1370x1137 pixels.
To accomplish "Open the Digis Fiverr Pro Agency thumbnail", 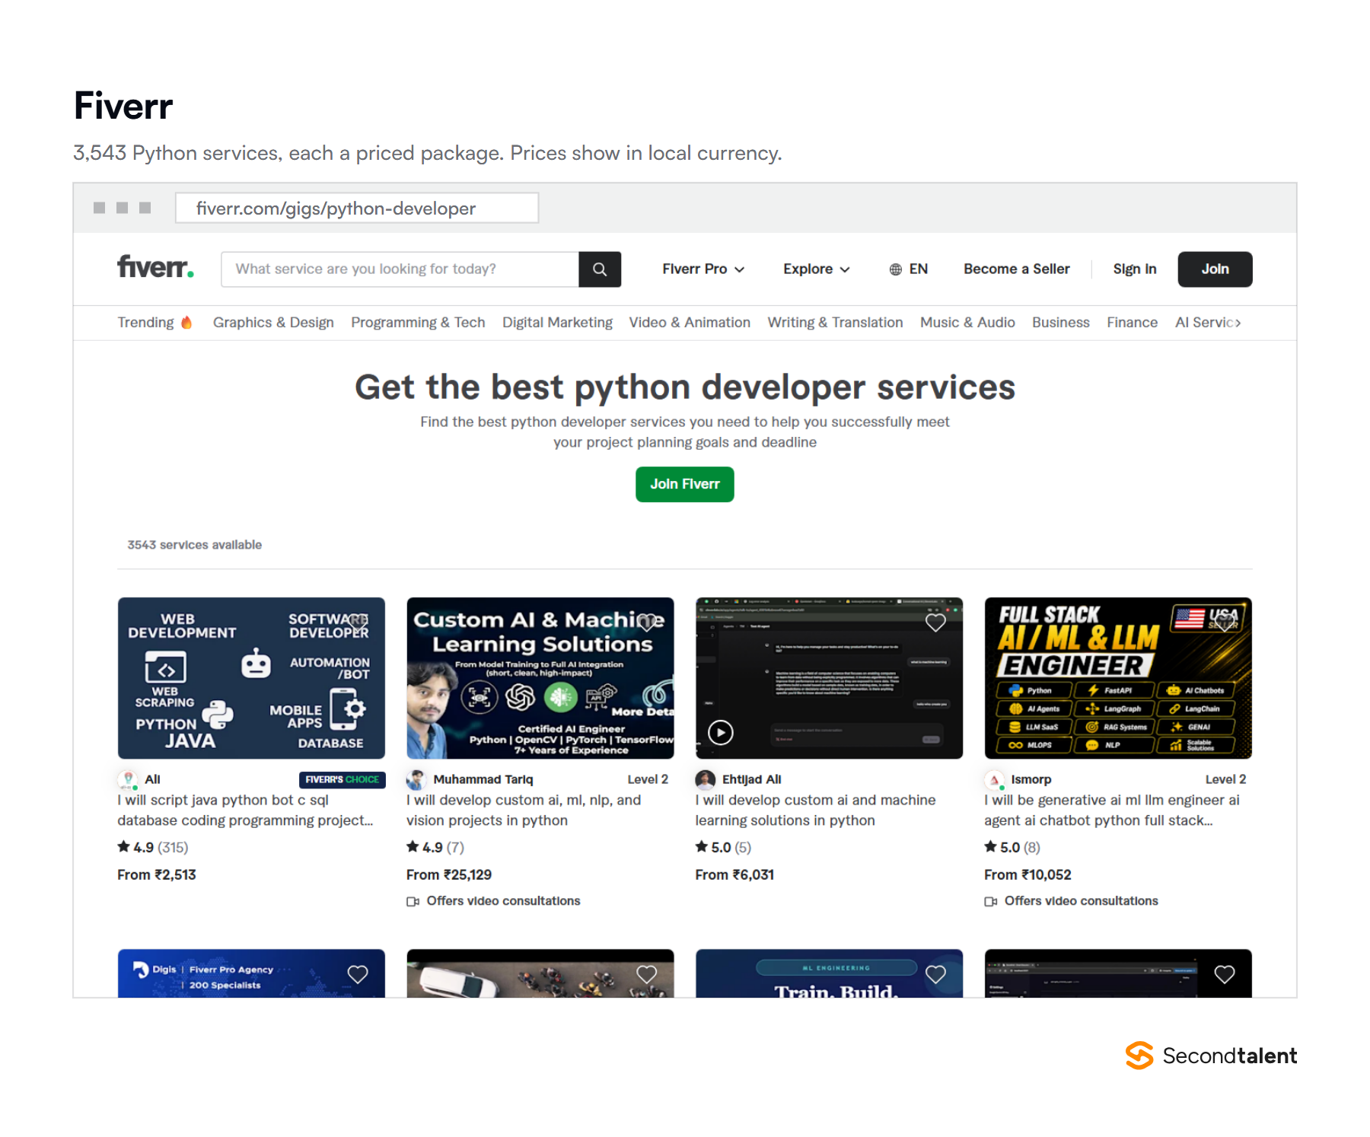I will [251, 973].
